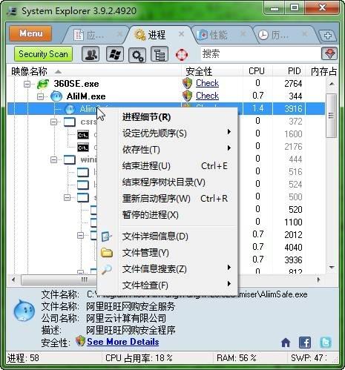Click the home website icon

[x=286, y=343]
